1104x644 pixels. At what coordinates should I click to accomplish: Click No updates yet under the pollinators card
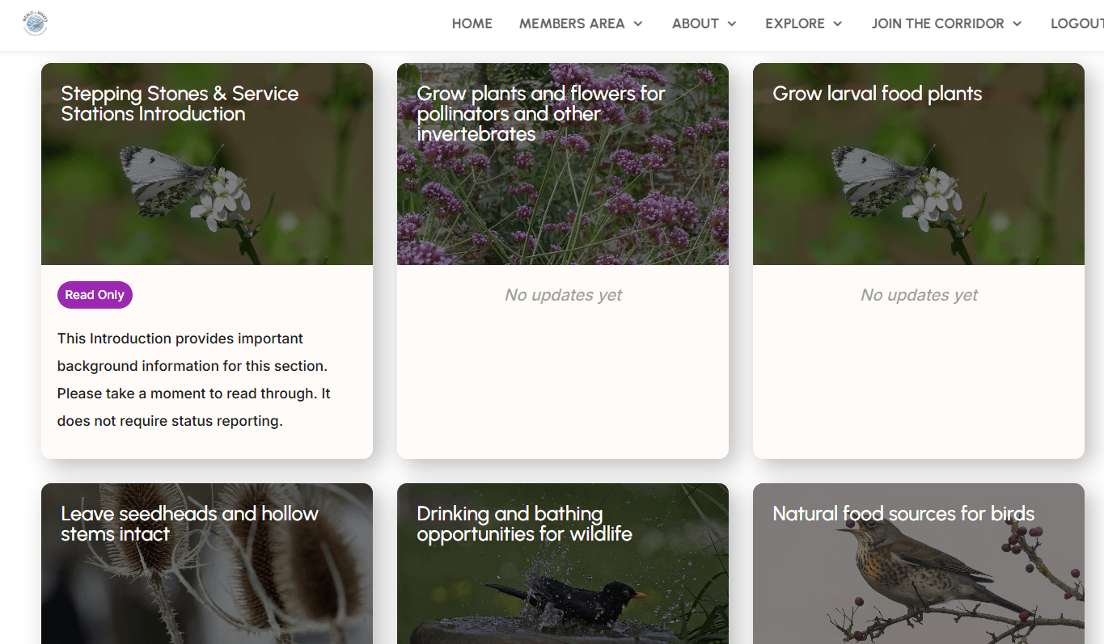[563, 295]
